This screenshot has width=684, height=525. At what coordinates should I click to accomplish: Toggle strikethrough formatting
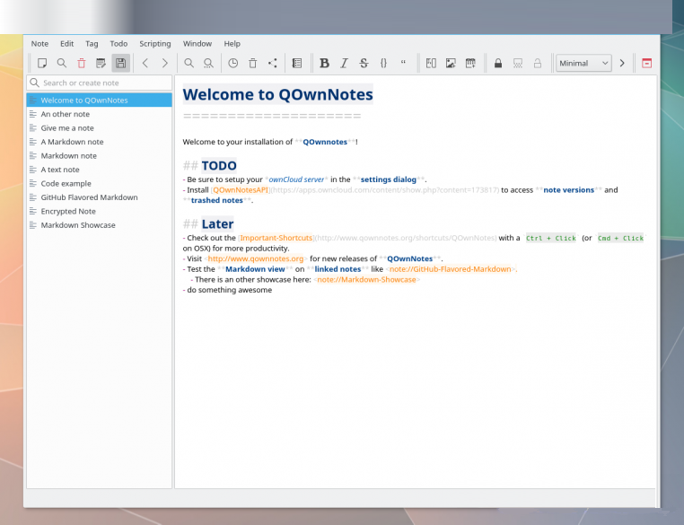(x=364, y=63)
